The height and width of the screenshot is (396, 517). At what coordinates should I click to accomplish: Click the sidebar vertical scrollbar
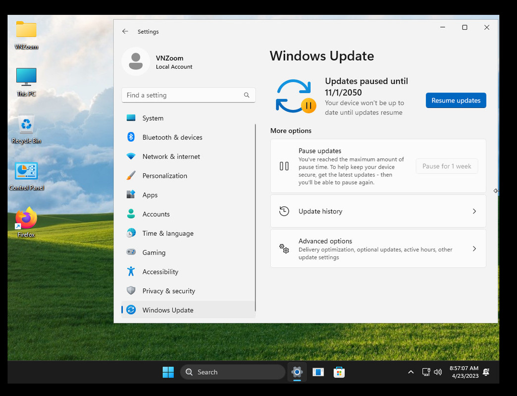pos(255,217)
